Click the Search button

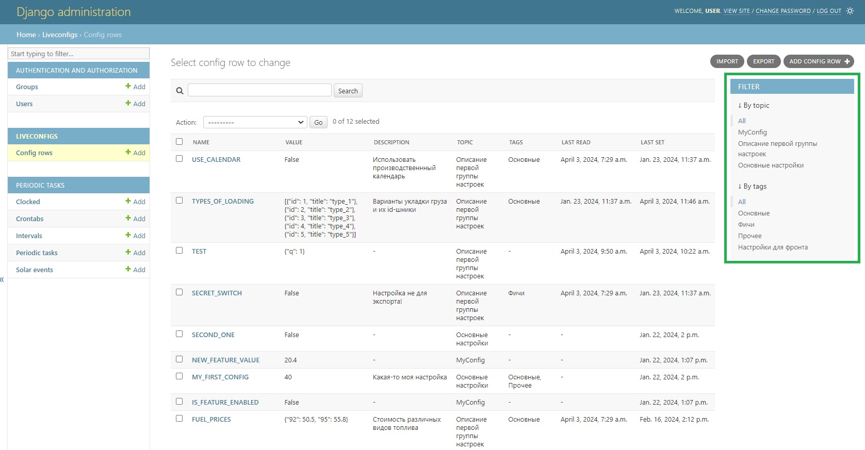pyautogui.click(x=348, y=91)
